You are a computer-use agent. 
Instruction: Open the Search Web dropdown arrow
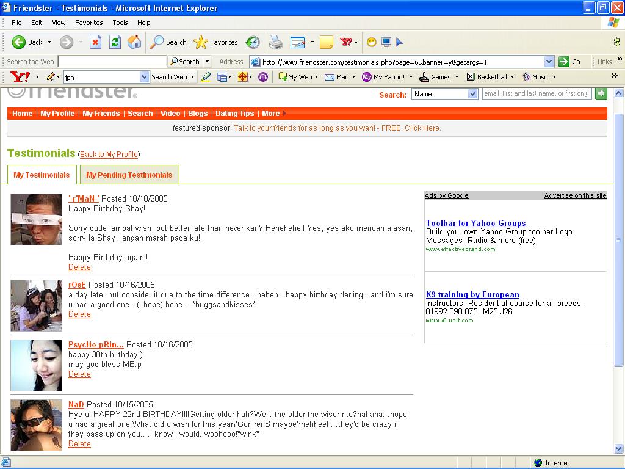click(x=192, y=77)
